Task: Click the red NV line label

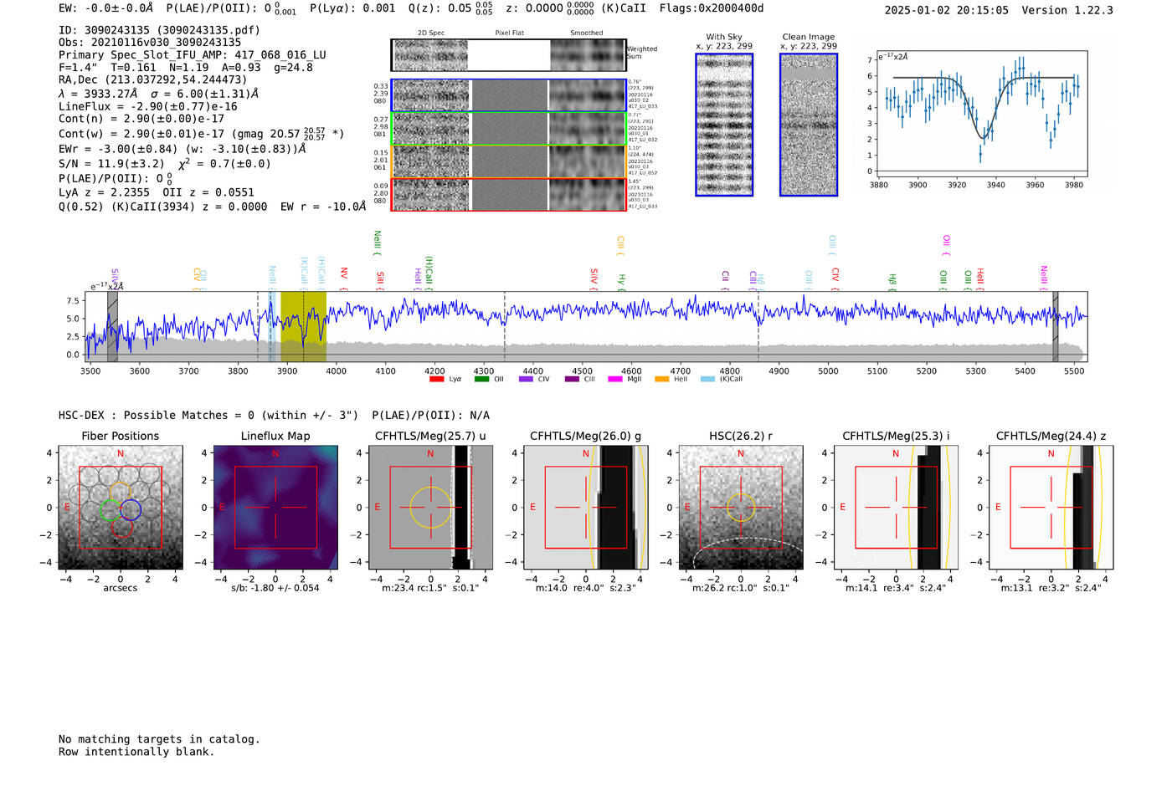Action: click(x=344, y=274)
